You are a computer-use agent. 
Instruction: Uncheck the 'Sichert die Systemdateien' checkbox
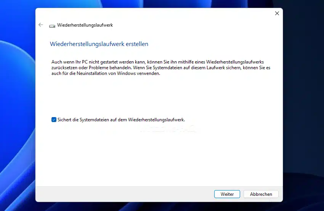(54, 120)
